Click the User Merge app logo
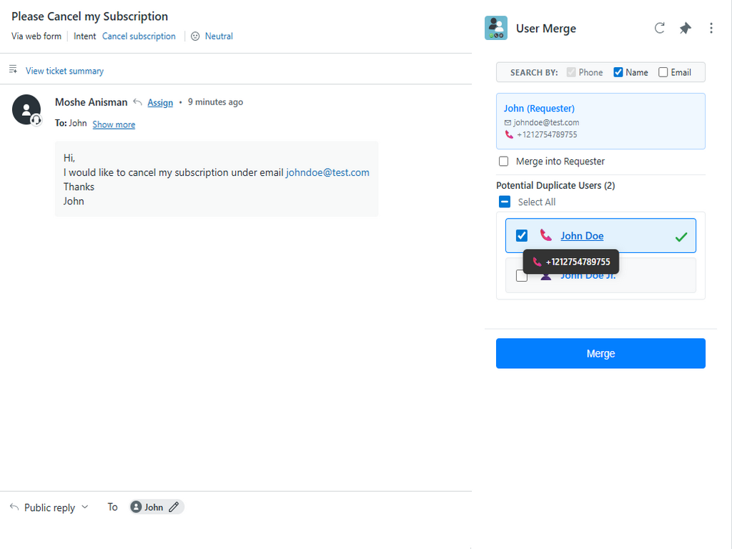Image resolution: width=732 pixels, height=549 pixels. [x=496, y=28]
